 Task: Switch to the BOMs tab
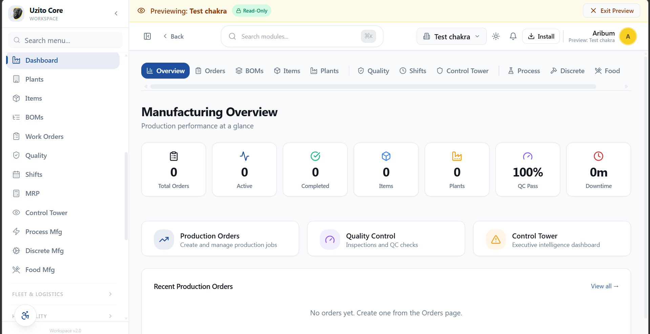[250, 71]
